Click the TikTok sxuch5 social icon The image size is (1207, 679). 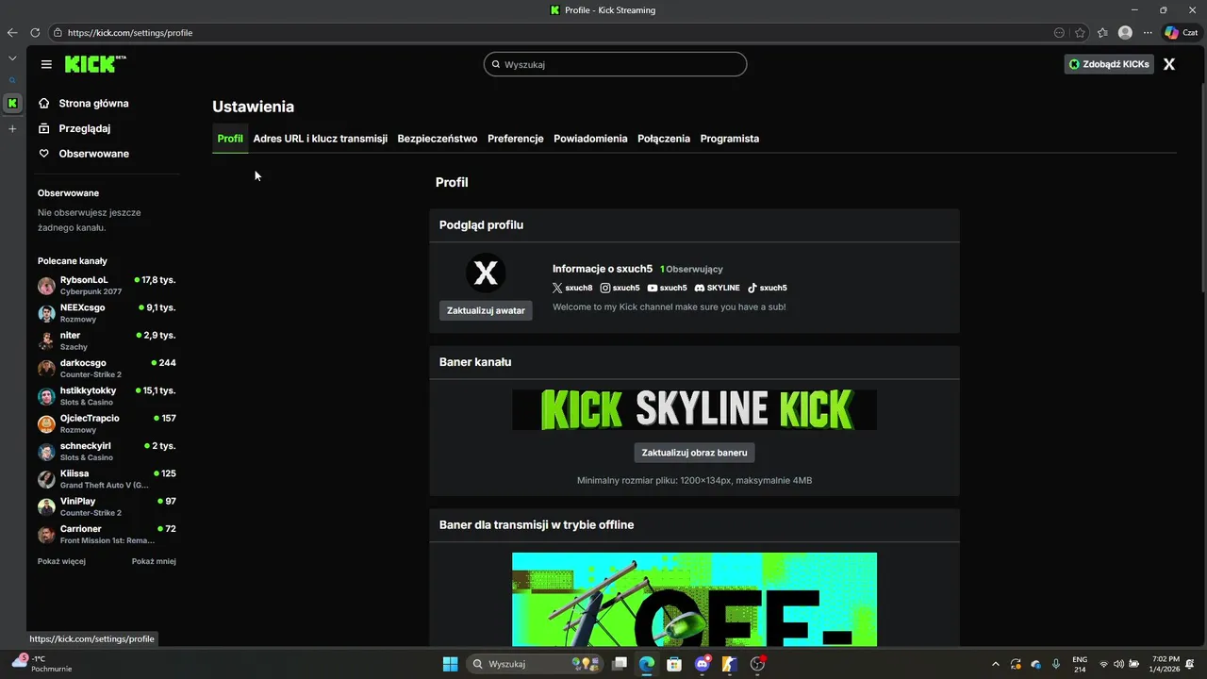(x=752, y=288)
